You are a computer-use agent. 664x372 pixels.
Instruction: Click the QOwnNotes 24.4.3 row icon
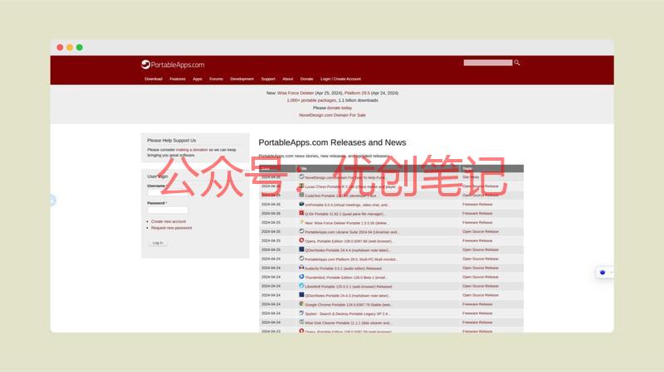coord(301,295)
